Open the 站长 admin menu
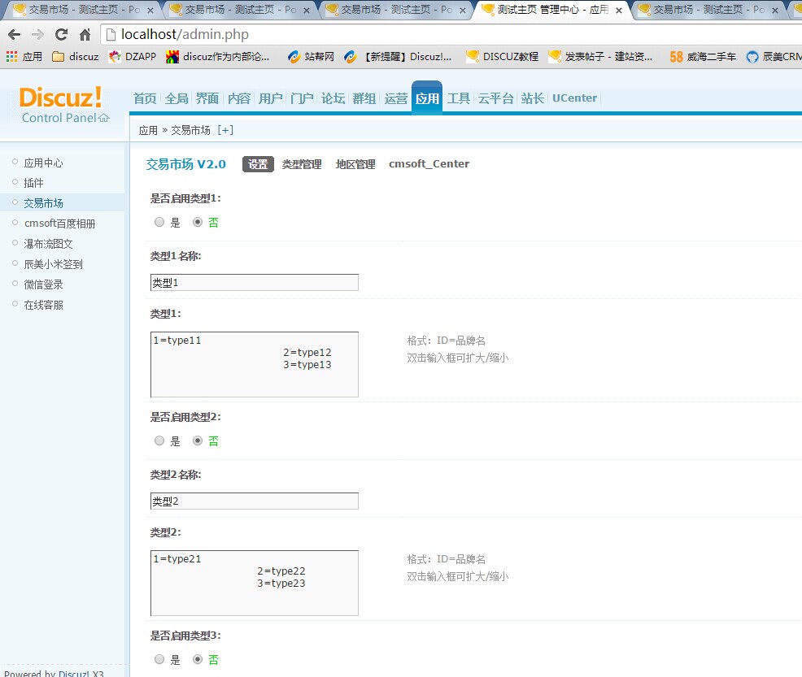This screenshot has width=802, height=677. pos(533,98)
